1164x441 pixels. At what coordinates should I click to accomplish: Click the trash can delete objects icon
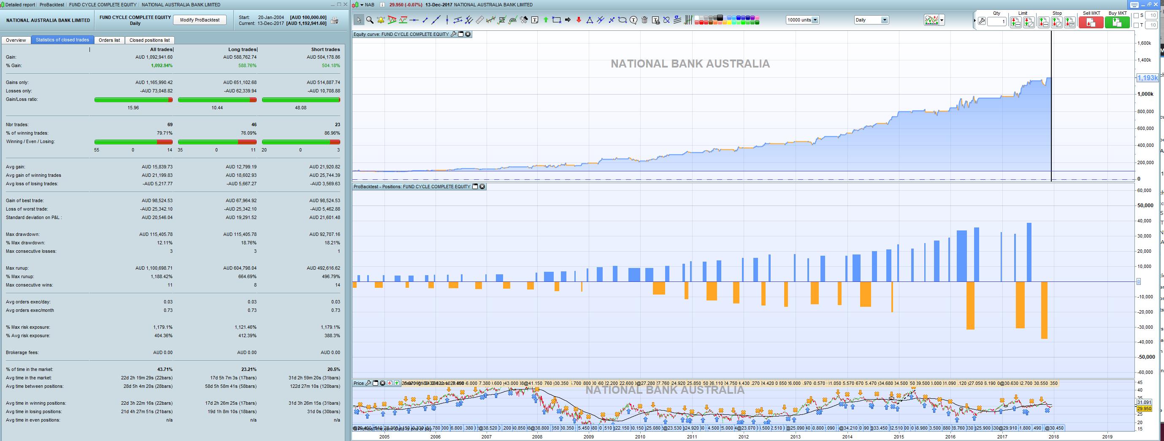pyautogui.click(x=644, y=20)
